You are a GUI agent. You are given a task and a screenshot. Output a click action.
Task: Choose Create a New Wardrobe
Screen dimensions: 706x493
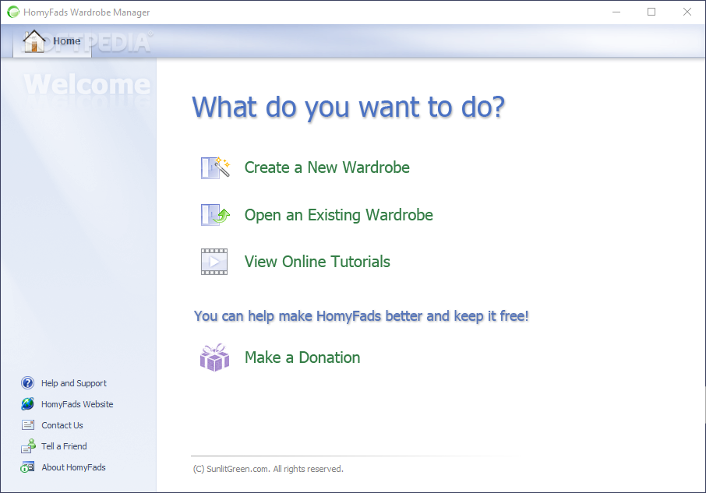(x=327, y=167)
